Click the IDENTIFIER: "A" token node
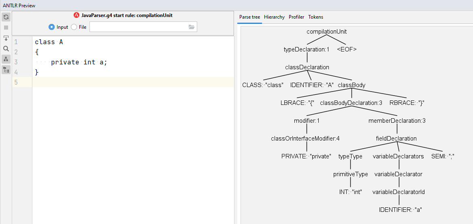Screen dimensions: 473x224 point(312,85)
